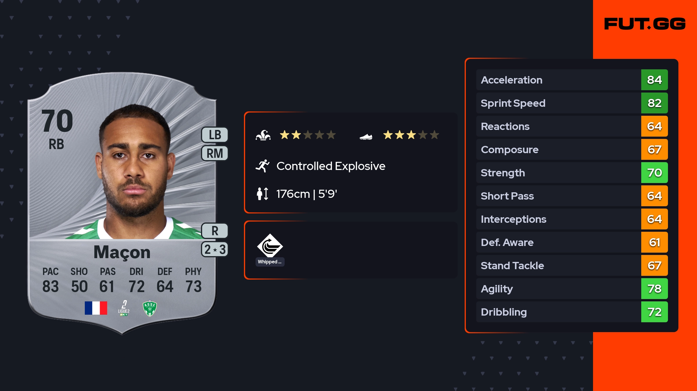697x391 pixels.
Task: Click the orange Composure 67 value
Action: (654, 149)
